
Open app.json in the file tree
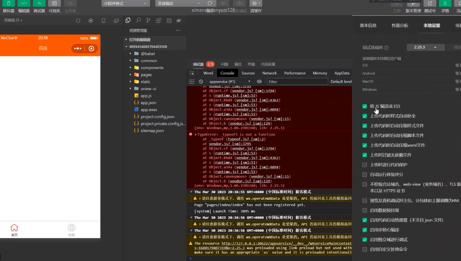[x=148, y=103]
